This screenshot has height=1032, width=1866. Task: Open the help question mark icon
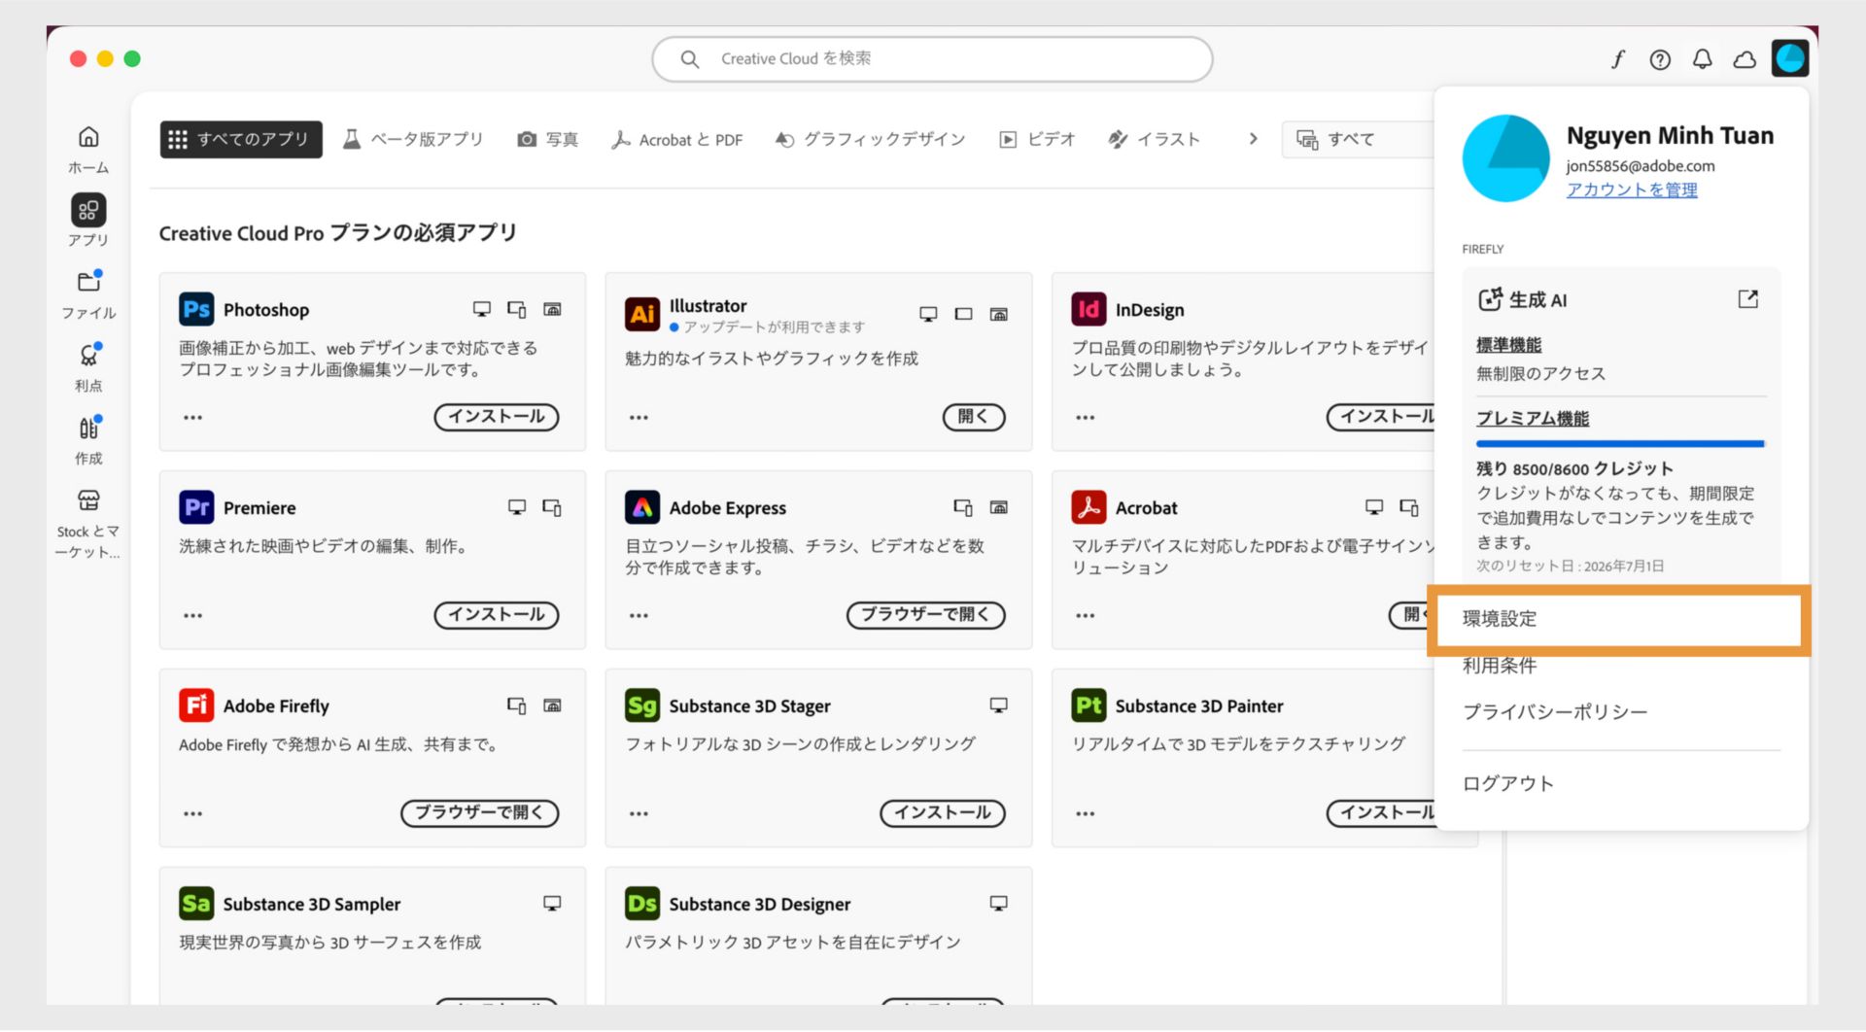click(1660, 59)
